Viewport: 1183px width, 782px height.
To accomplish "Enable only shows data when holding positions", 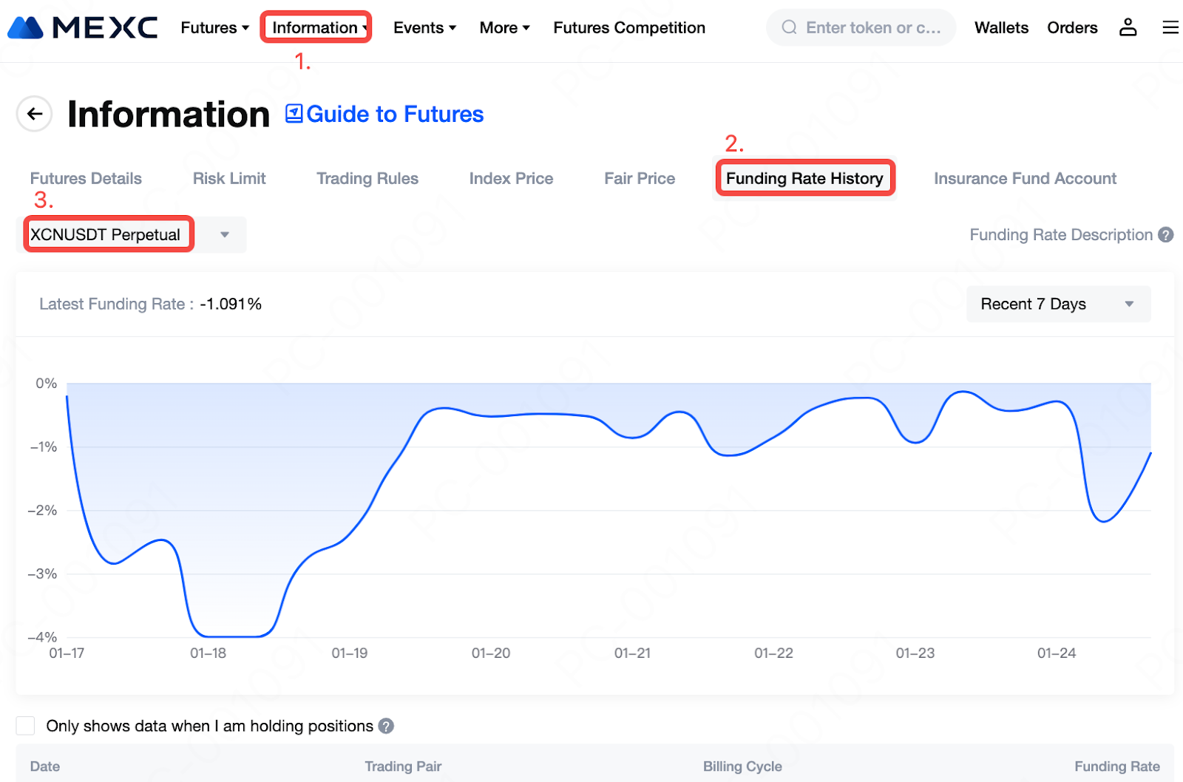I will tap(26, 726).
